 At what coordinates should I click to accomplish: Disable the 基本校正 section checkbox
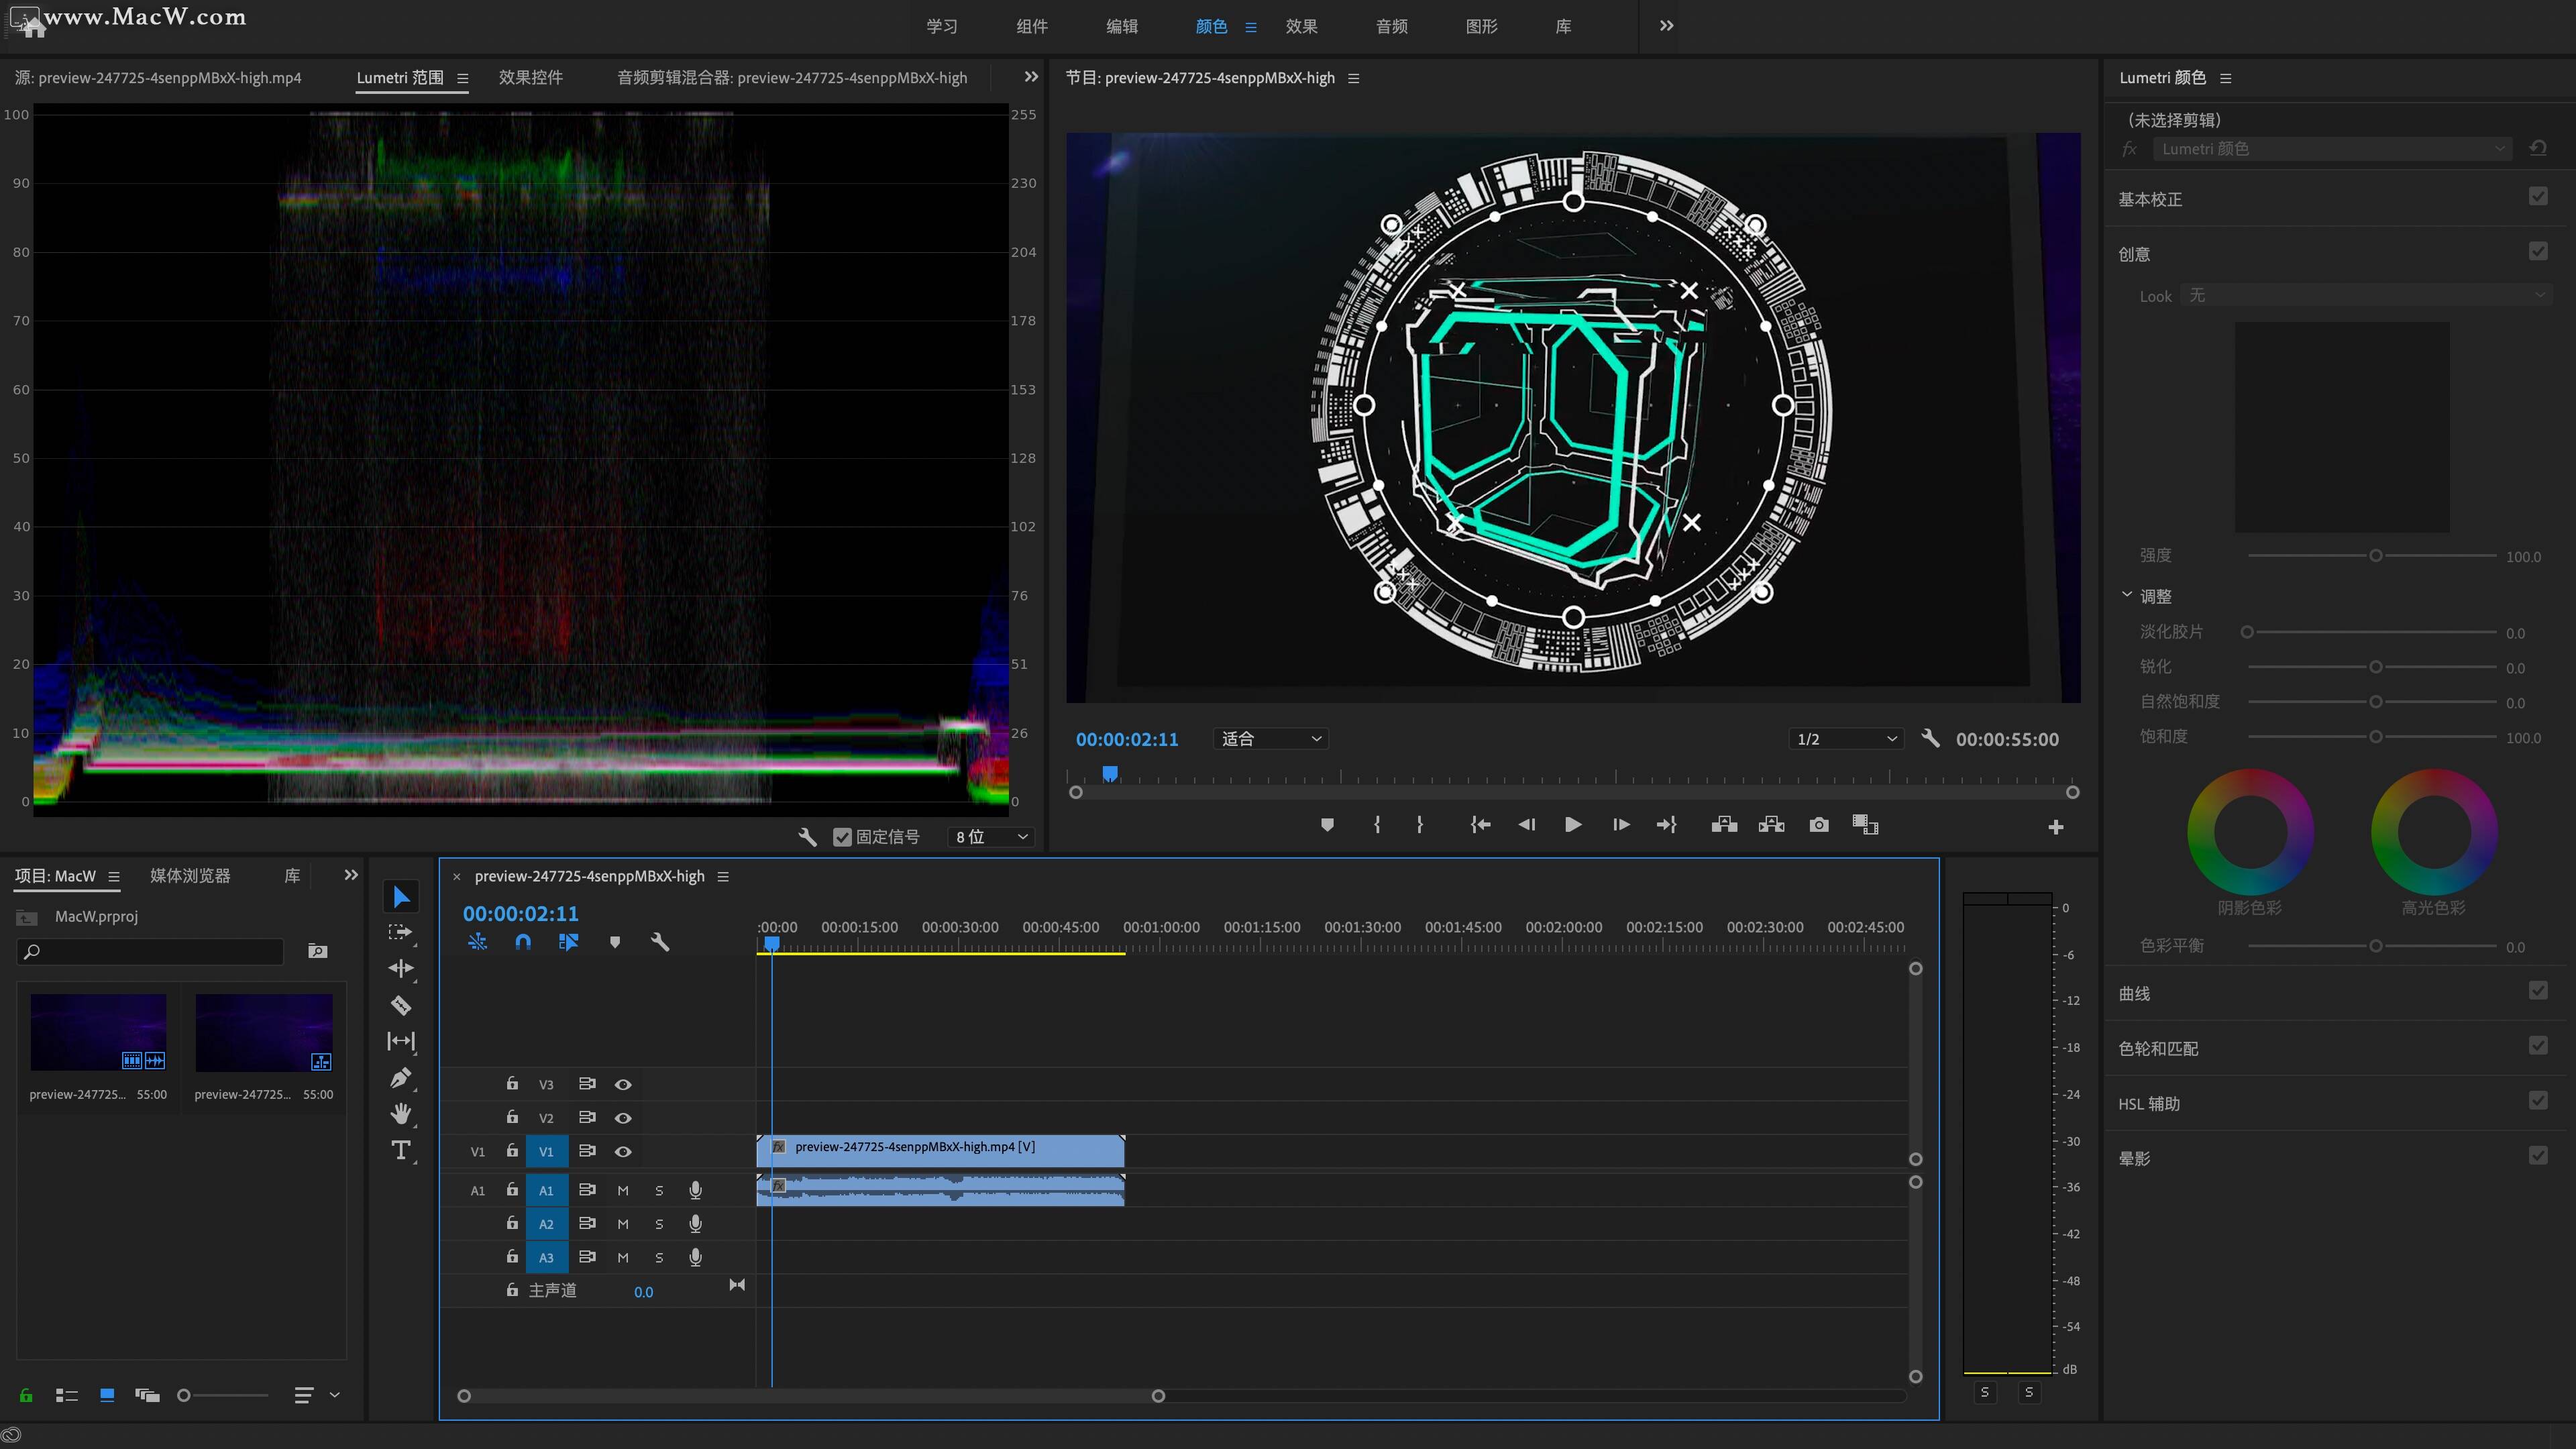[x=2538, y=197]
